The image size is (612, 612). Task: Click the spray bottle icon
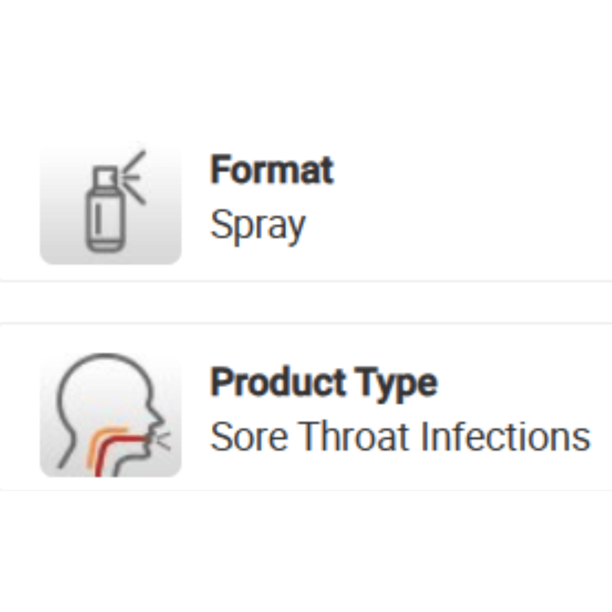[111, 205]
